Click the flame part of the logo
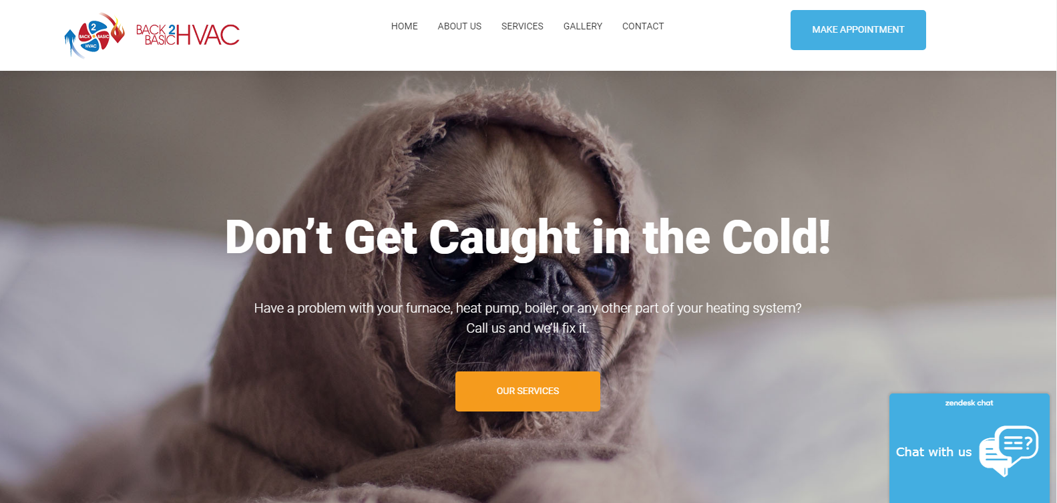Viewport: 1057px width, 503px height. pyautogui.click(x=118, y=29)
